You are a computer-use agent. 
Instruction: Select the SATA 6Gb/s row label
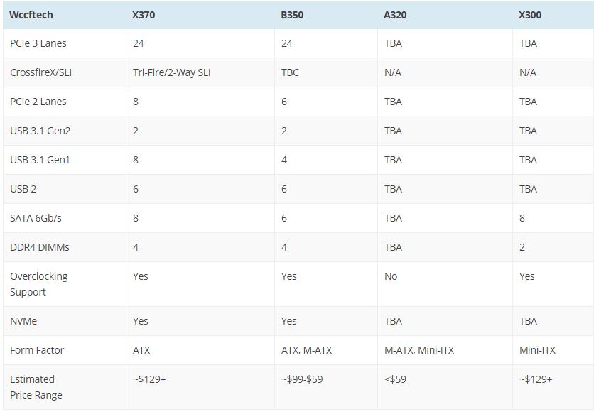(36, 218)
